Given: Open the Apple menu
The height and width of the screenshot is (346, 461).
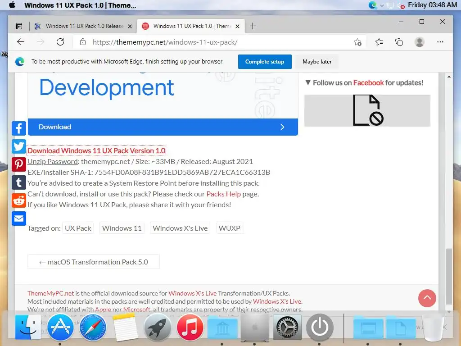Looking at the screenshot, I should (x=12, y=5).
